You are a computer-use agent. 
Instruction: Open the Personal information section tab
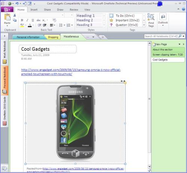28,37
